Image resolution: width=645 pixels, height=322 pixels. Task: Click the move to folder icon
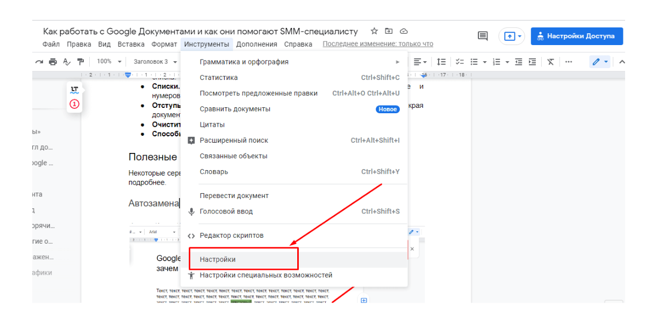[389, 31]
